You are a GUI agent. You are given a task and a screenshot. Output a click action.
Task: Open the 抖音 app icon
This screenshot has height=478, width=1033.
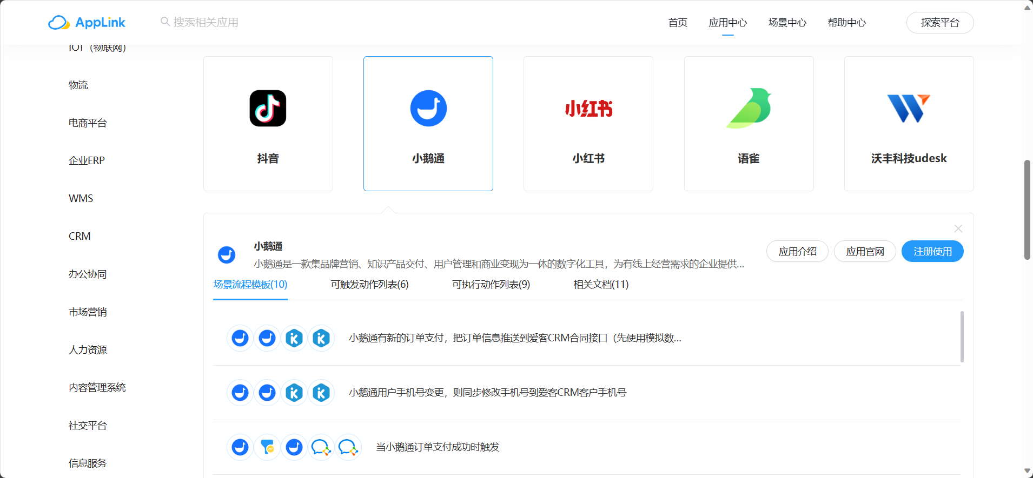pos(268,108)
